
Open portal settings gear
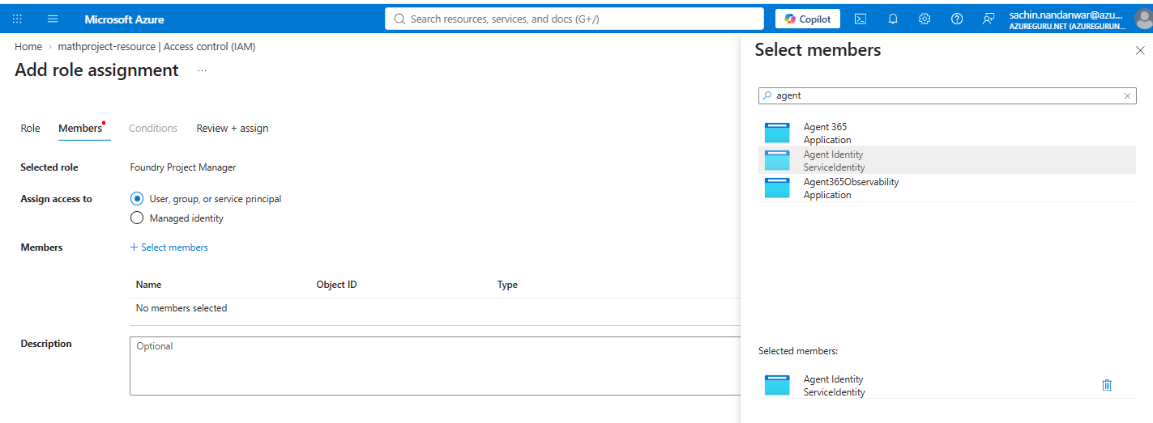pyautogui.click(x=925, y=19)
